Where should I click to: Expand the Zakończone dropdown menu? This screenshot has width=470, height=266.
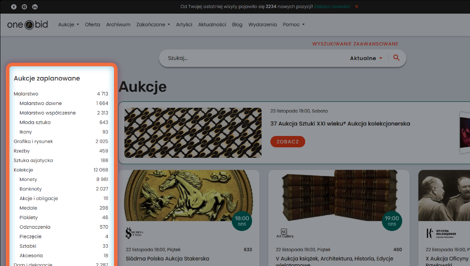click(153, 25)
